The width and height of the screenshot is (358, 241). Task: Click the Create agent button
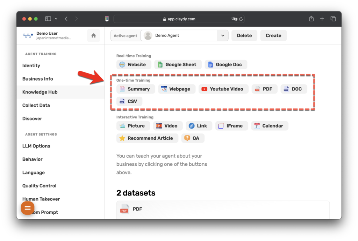pyautogui.click(x=273, y=35)
